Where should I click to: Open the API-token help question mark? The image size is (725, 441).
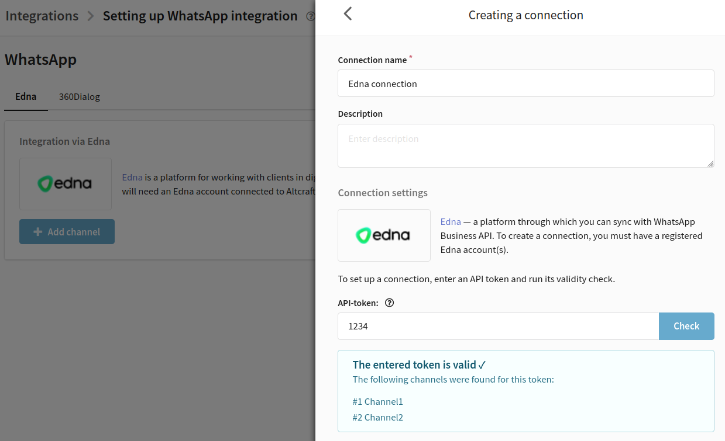[x=390, y=303]
